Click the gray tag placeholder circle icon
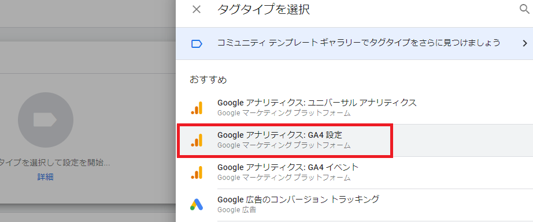Screen dimensions: 533x222 pos(46,120)
